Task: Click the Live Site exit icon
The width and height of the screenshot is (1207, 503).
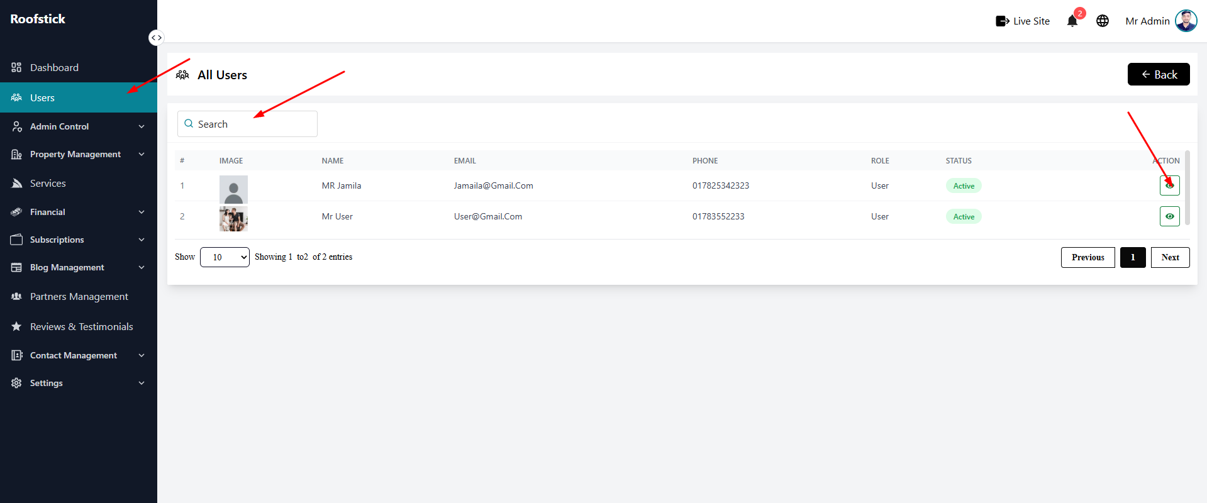Action: click(x=1003, y=21)
